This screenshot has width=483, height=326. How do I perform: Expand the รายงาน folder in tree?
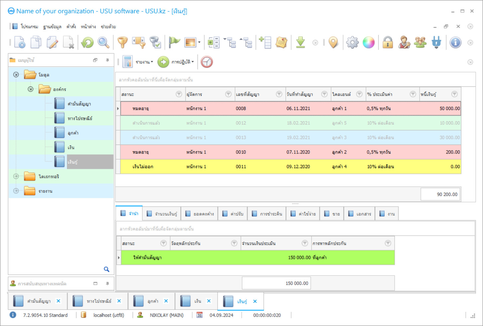tap(16, 191)
